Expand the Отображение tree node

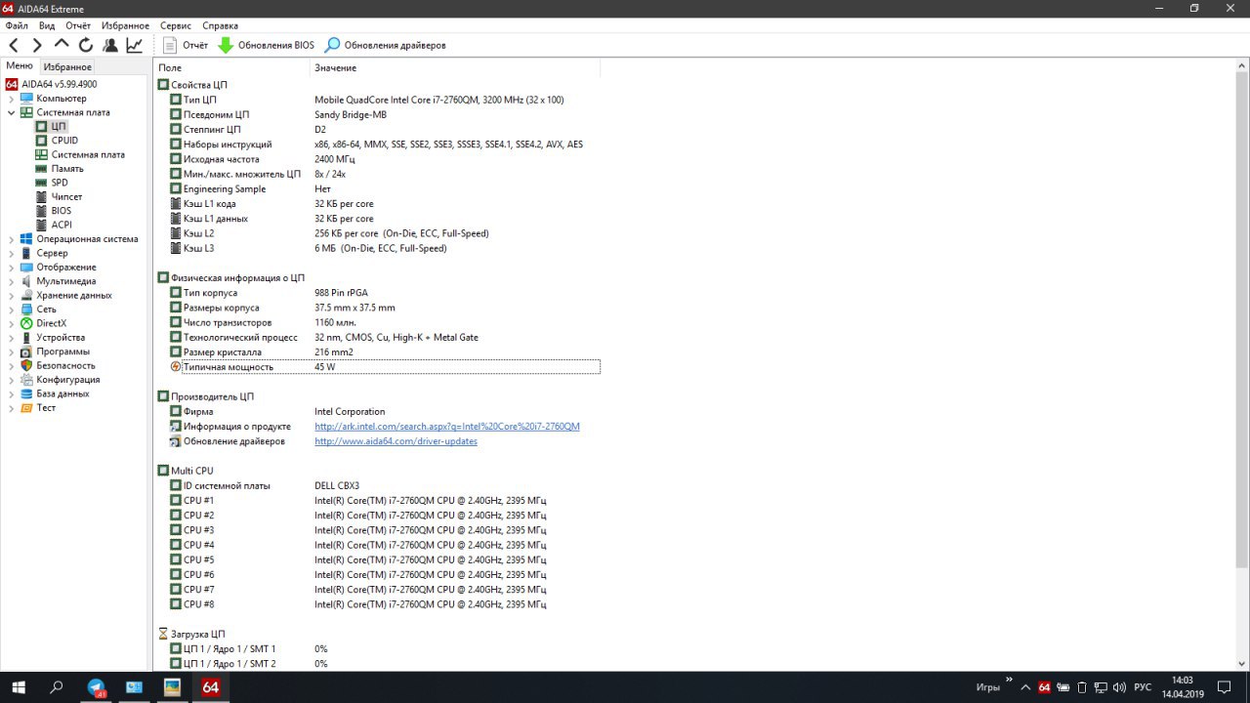point(12,268)
